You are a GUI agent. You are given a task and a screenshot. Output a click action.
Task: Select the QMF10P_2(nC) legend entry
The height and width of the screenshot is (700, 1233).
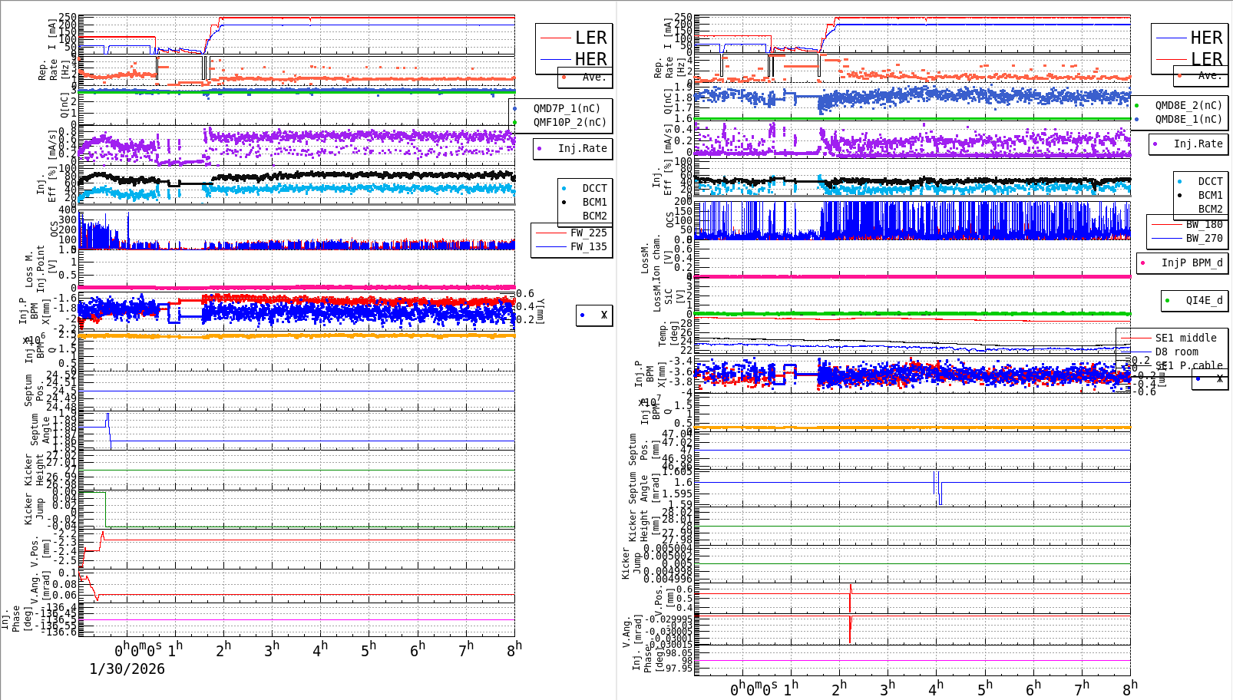[x=570, y=122]
